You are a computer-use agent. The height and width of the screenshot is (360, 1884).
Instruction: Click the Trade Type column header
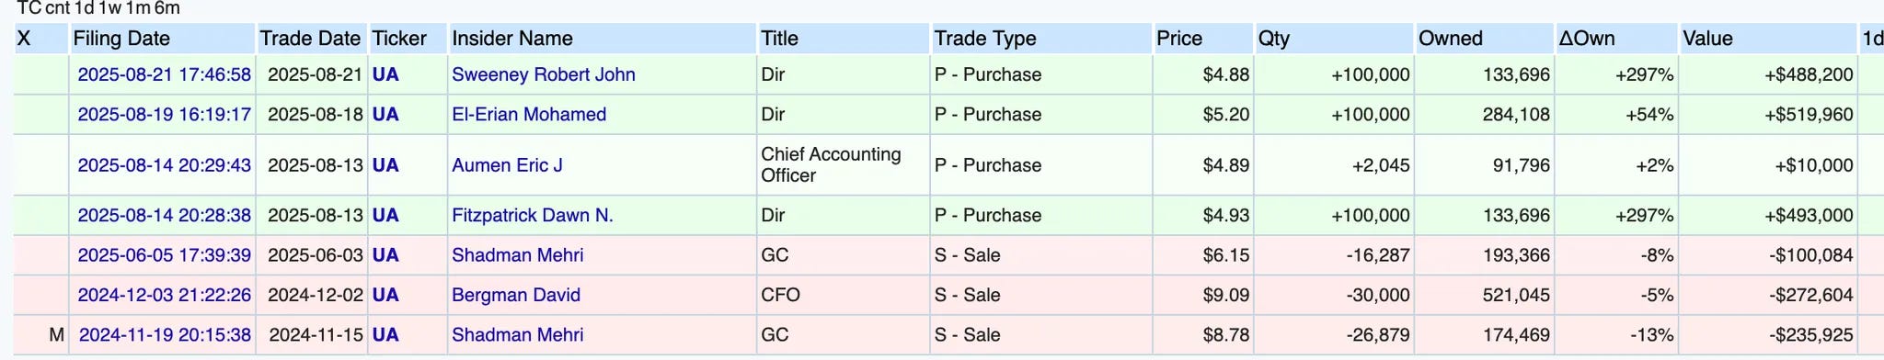tap(985, 39)
